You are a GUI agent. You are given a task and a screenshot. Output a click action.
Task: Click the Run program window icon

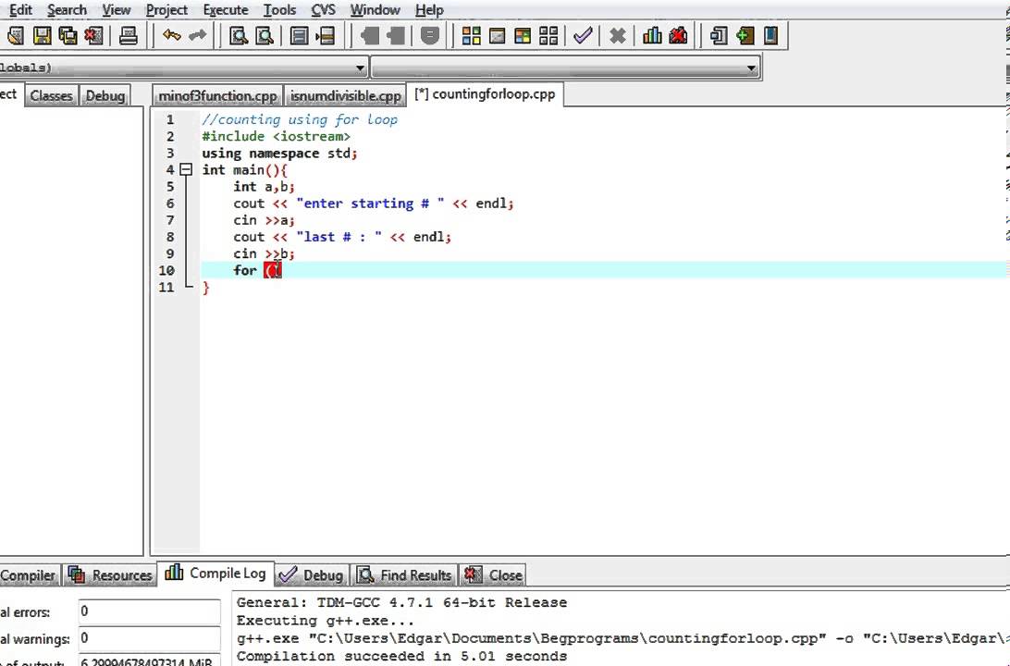point(498,35)
